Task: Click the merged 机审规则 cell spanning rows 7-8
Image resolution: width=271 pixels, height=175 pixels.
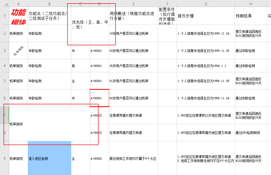Action: point(18,124)
